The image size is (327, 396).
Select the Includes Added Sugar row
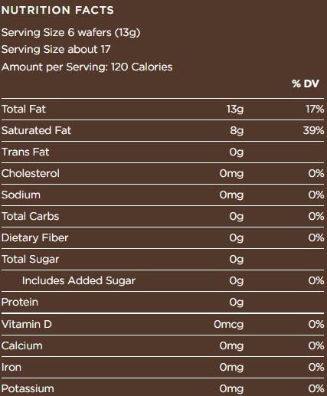[x=163, y=280]
